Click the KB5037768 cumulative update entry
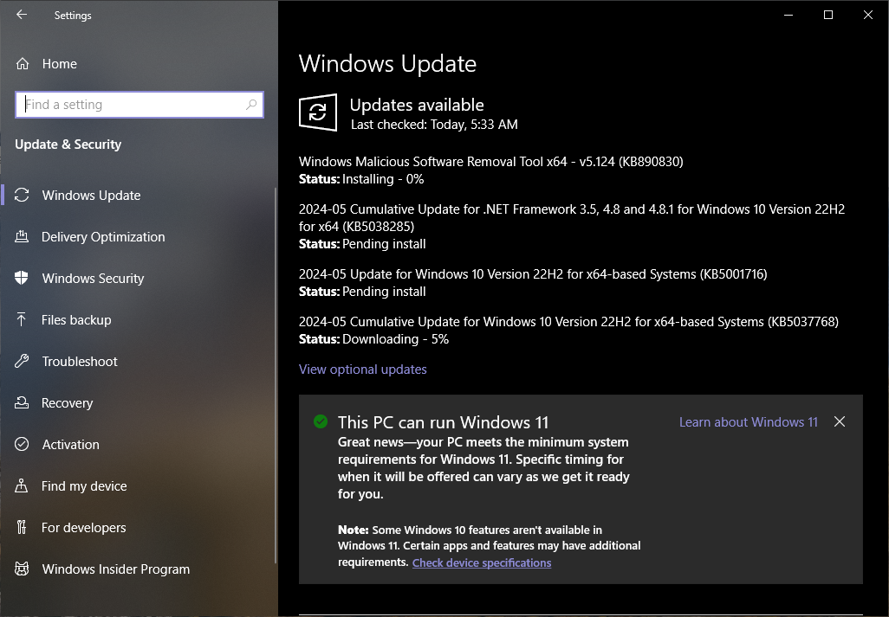 coord(568,322)
